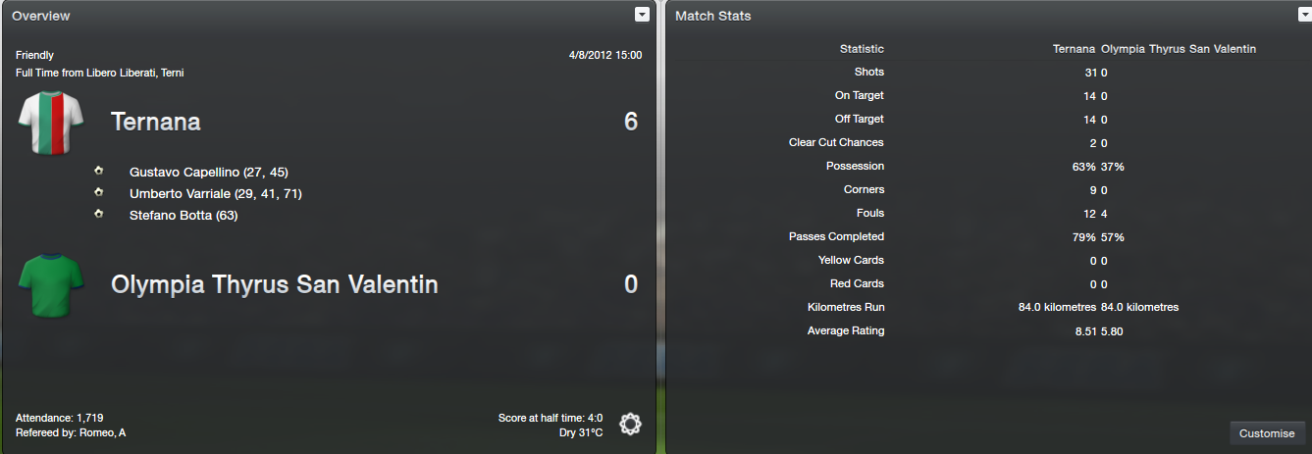Click the Overview panel title
Image resolution: width=1312 pixels, height=454 pixels.
pos(40,16)
